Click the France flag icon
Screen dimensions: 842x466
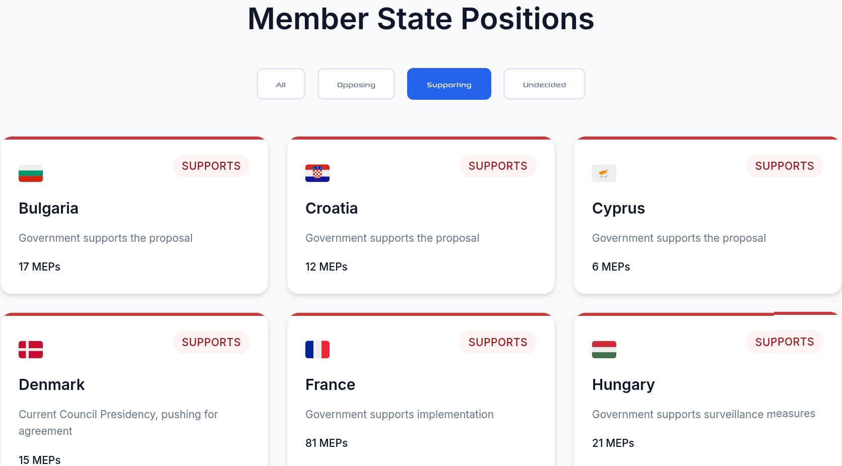coord(317,350)
